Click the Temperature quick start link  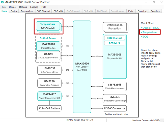pos(149,32)
